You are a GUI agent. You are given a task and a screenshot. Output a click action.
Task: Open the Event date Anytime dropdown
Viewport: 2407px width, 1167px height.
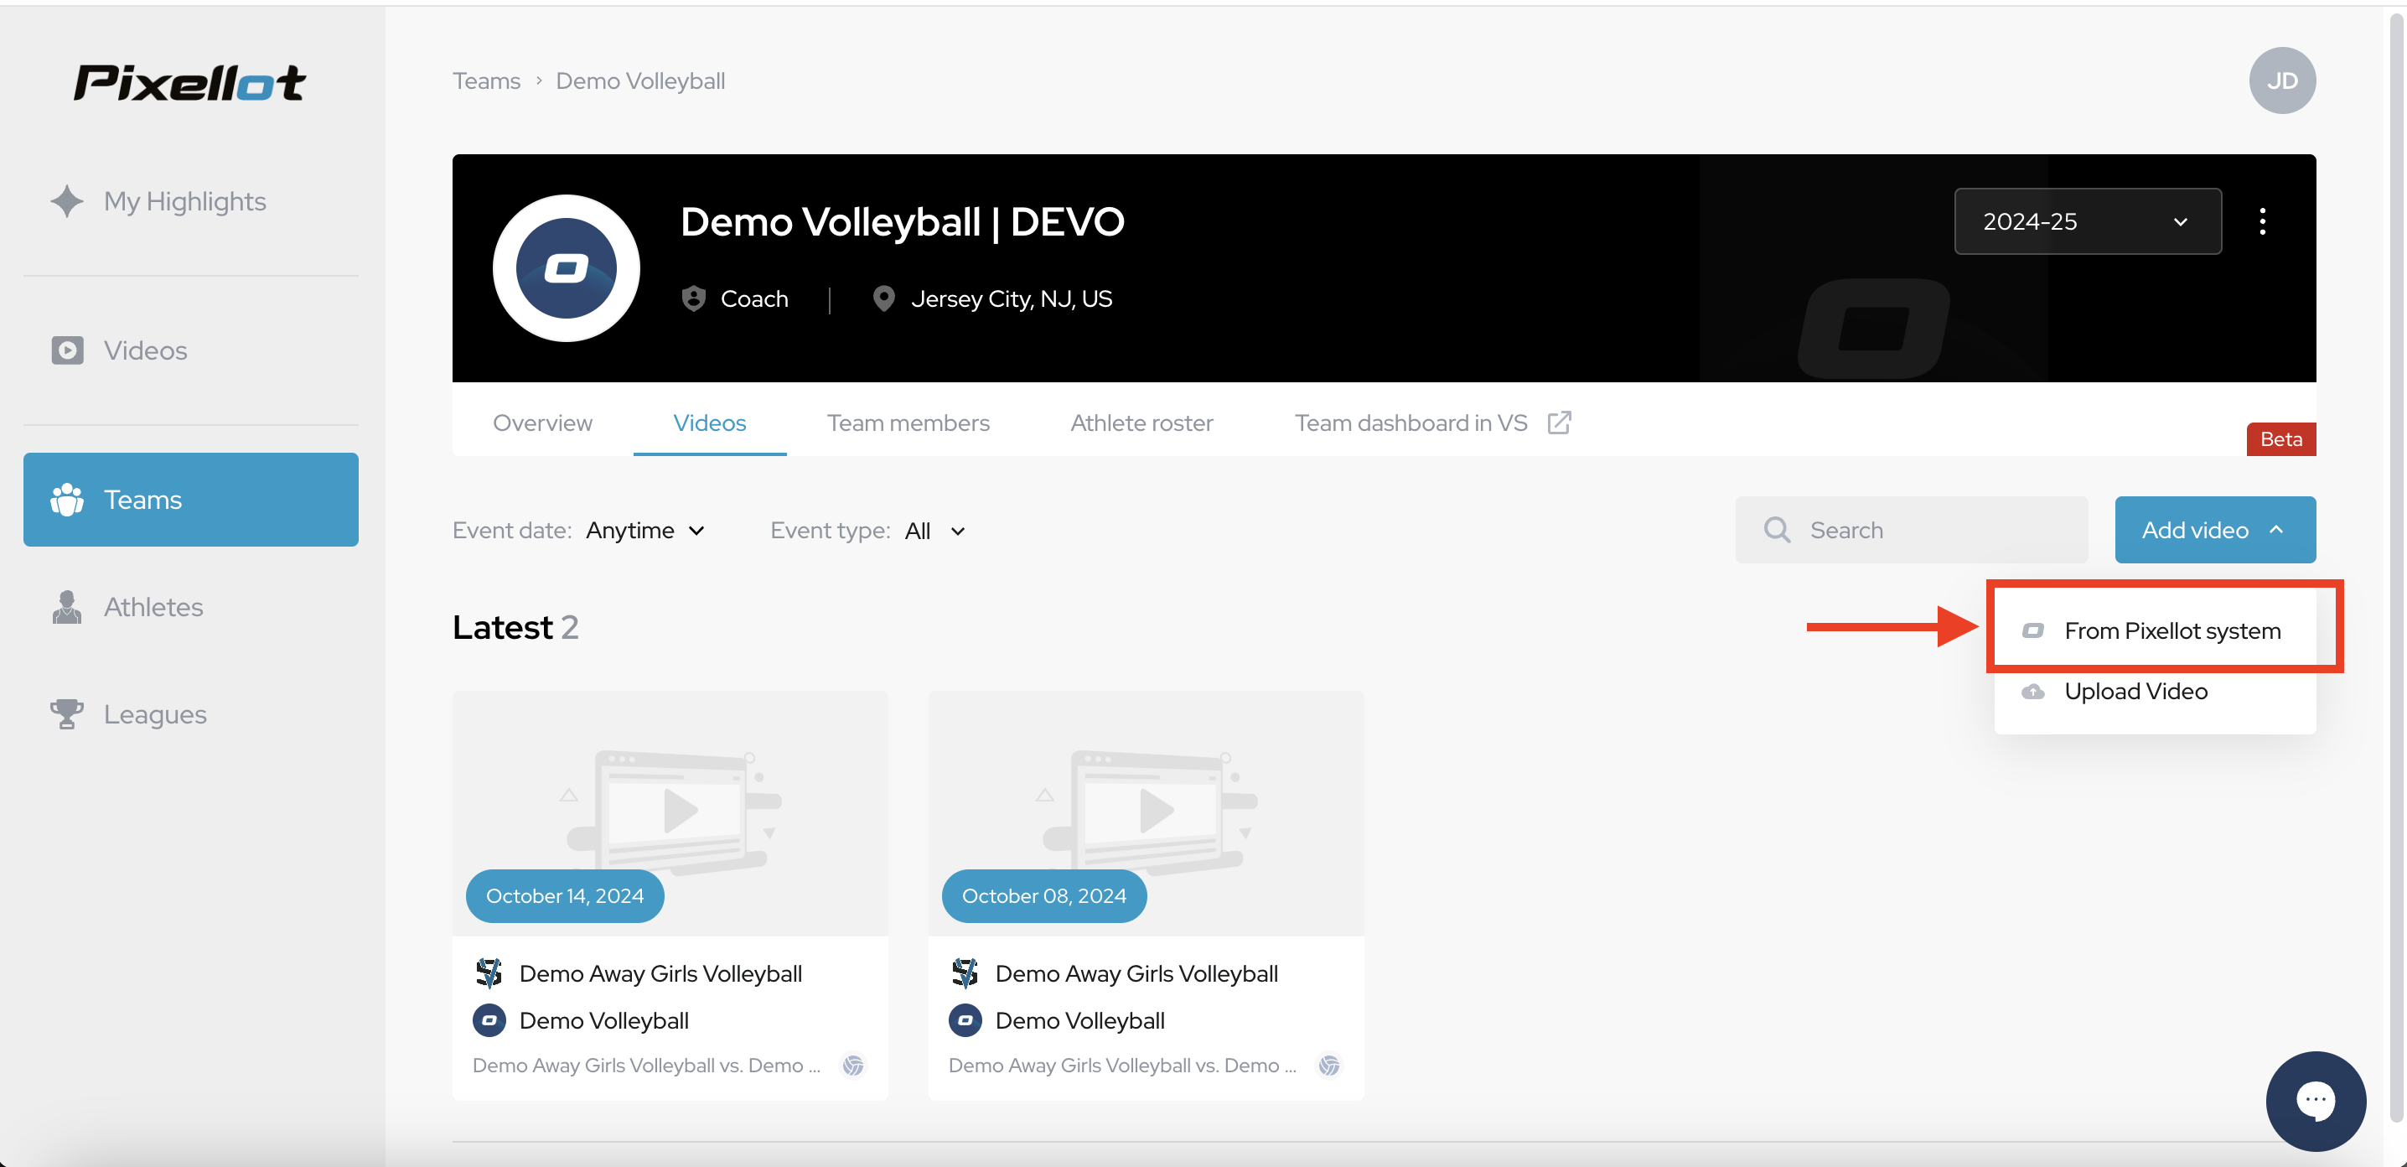[644, 531]
